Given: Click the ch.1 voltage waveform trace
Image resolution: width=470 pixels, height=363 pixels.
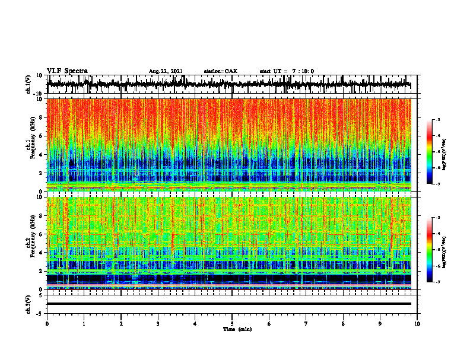Looking at the screenshot, I should (x=228, y=84).
